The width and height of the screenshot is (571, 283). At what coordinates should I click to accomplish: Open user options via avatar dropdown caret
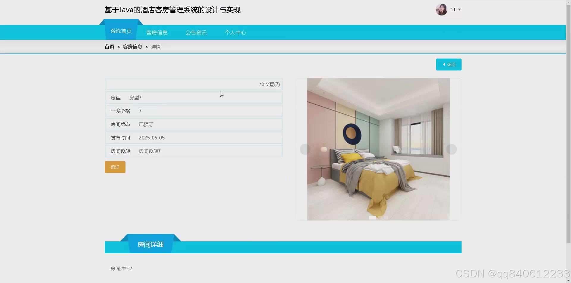click(459, 10)
